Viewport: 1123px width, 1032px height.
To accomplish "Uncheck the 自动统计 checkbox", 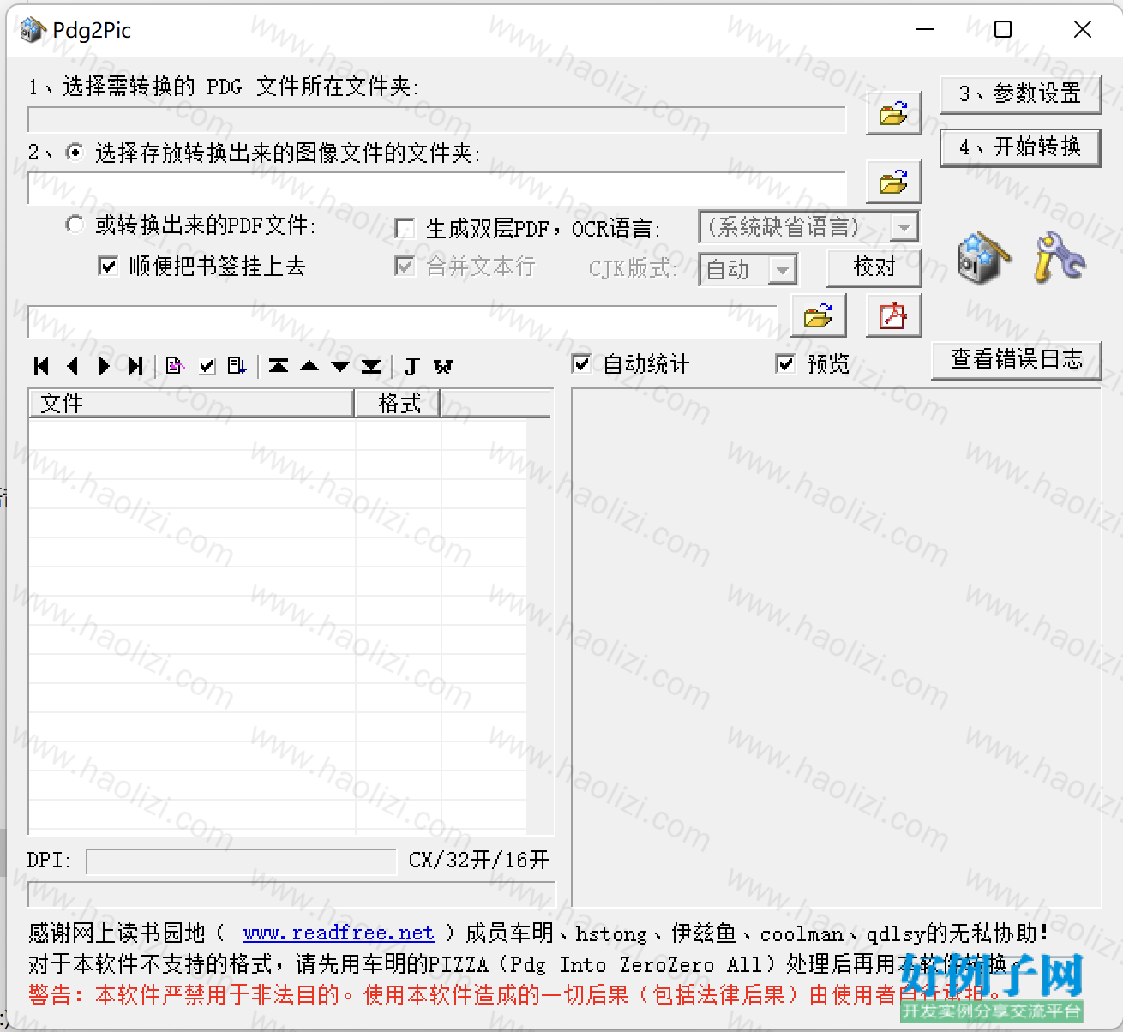I will (581, 363).
